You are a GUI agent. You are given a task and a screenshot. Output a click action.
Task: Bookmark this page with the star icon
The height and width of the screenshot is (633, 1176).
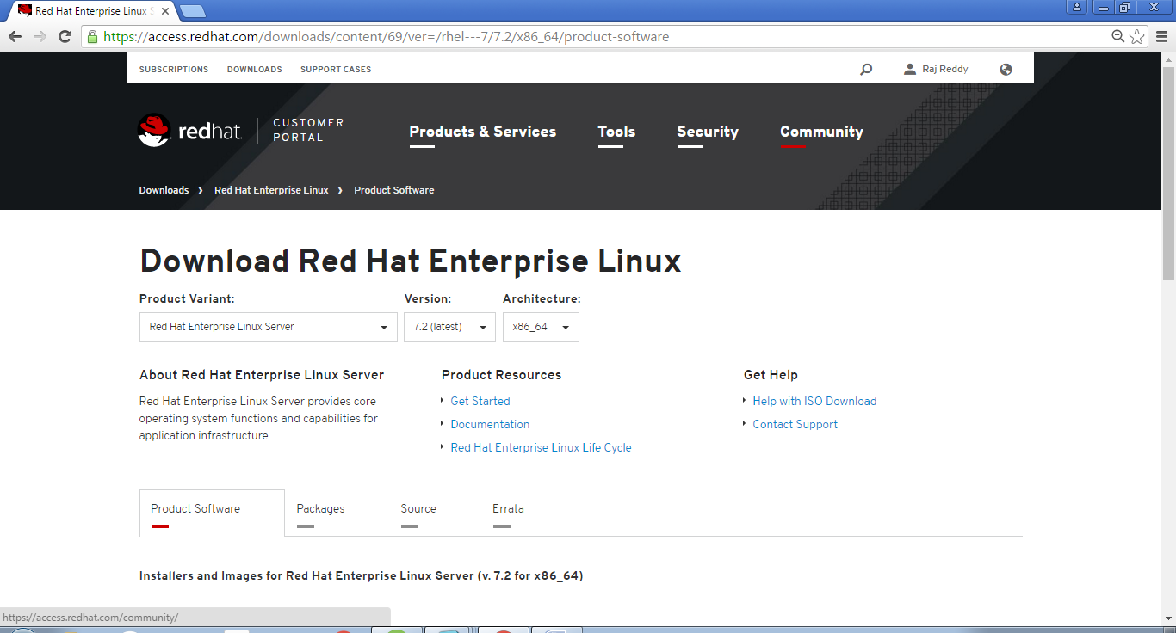(1137, 36)
